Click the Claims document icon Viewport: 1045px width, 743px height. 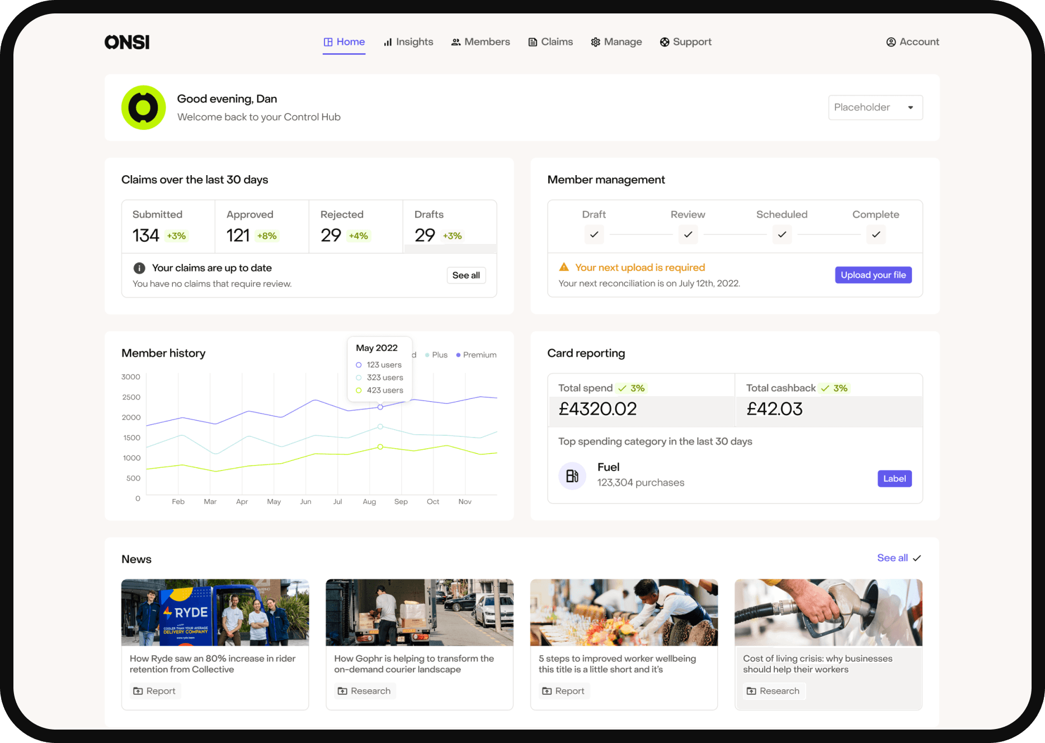(x=533, y=42)
